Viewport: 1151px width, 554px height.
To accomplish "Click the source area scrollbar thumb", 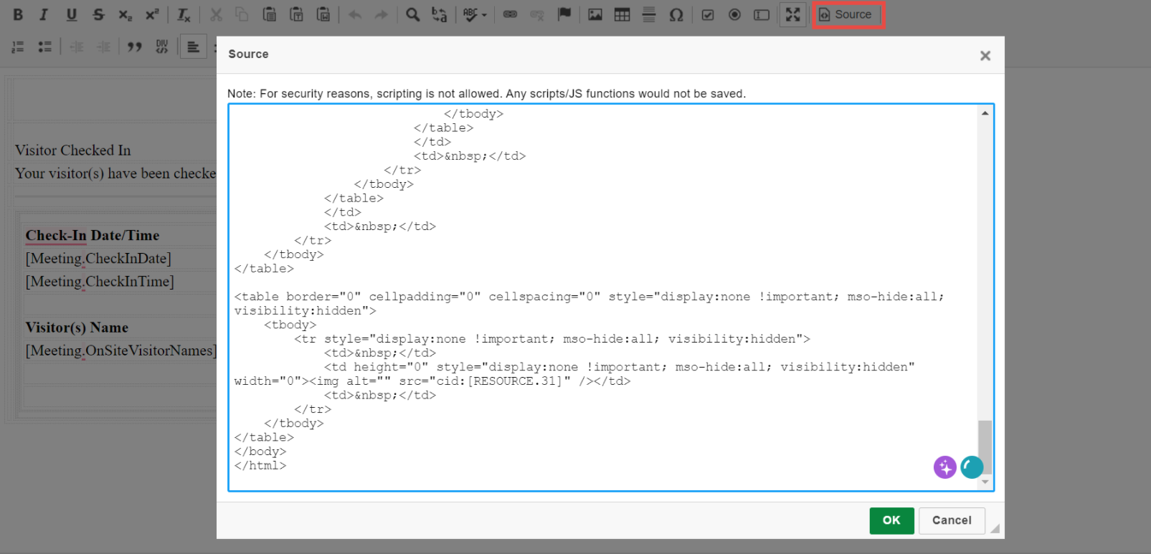I will coord(985,447).
